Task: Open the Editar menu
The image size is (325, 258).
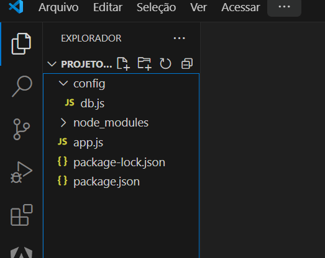Action: 108,7
